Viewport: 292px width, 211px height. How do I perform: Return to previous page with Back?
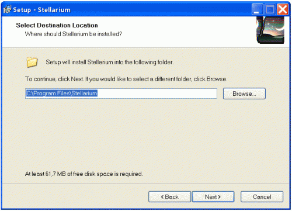click(x=169, y=197)
